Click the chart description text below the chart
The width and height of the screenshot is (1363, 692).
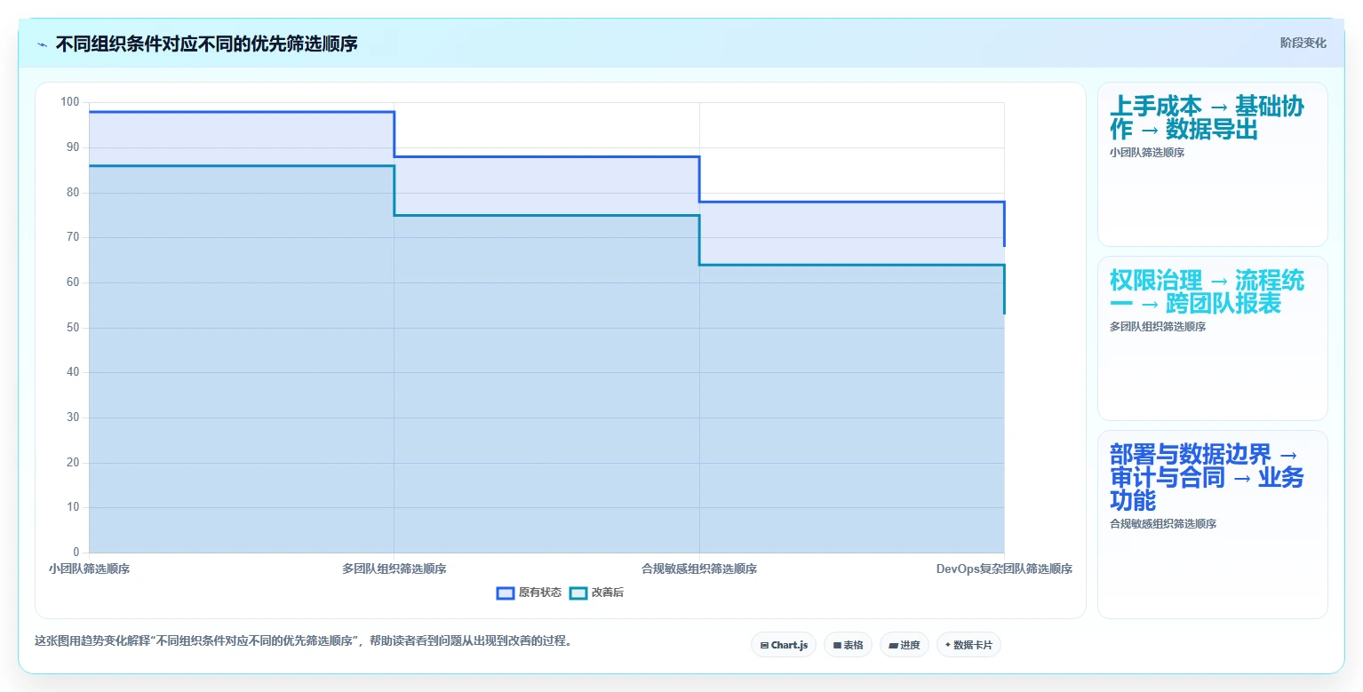(x=303, y=640)
